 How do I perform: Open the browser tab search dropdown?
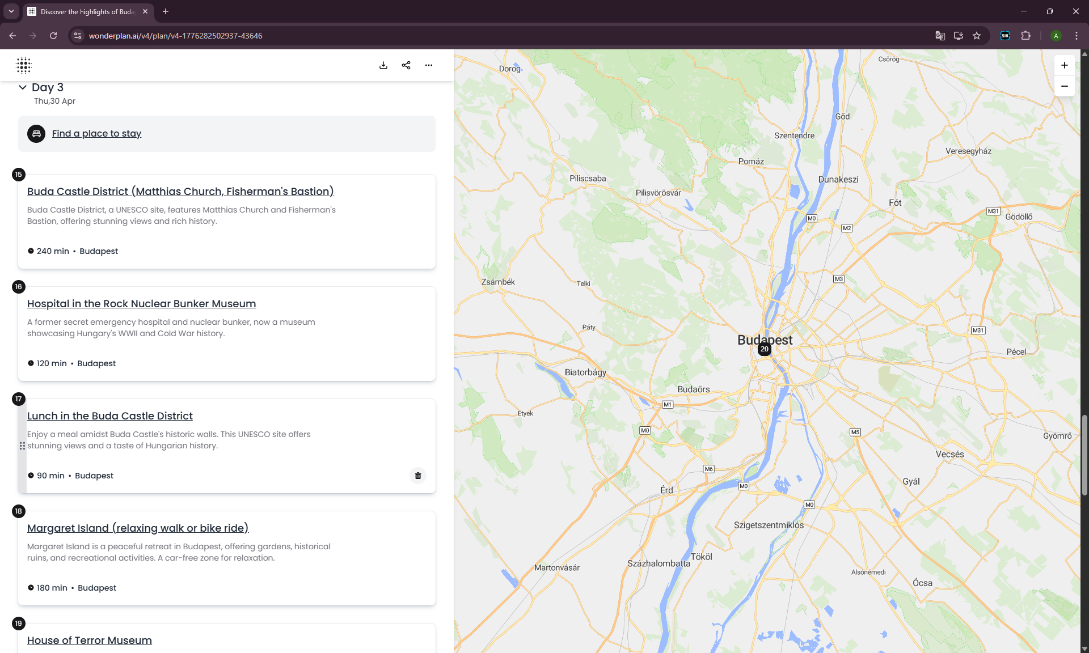(x=11, y=11)
